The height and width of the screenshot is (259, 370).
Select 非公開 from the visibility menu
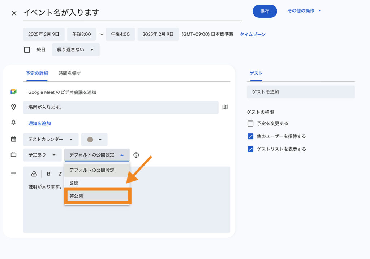coord(97,196)
